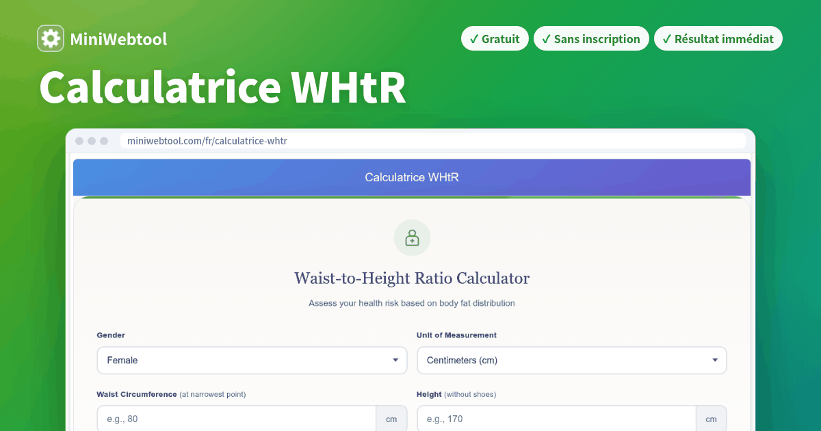The width and height of the screenshot is (821, 431).
Task: Click the Height (without shoes) label
Action: click(x=456, y=394)
